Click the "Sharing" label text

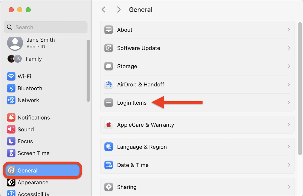click(x=127, y=187)
